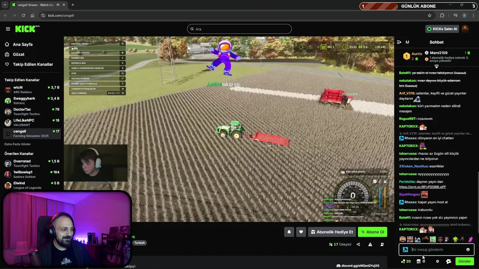The width and height of the screenshot is (479, 269).
Task: Focus the Ara search field
Action: click(x=239, y=29)
